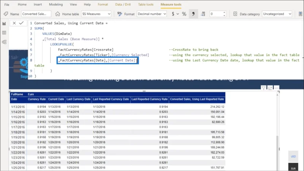Sort by Last Reported Currency Date header
This screenshot has height=171, width=304.
[111, 99]
